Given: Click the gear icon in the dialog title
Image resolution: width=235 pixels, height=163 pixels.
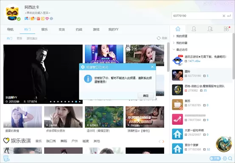Looking at the screenshot, I should point(83,67).
